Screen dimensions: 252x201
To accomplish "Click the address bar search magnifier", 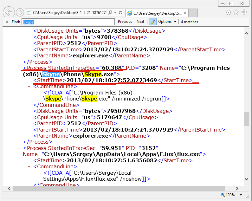I will (110, 12).
